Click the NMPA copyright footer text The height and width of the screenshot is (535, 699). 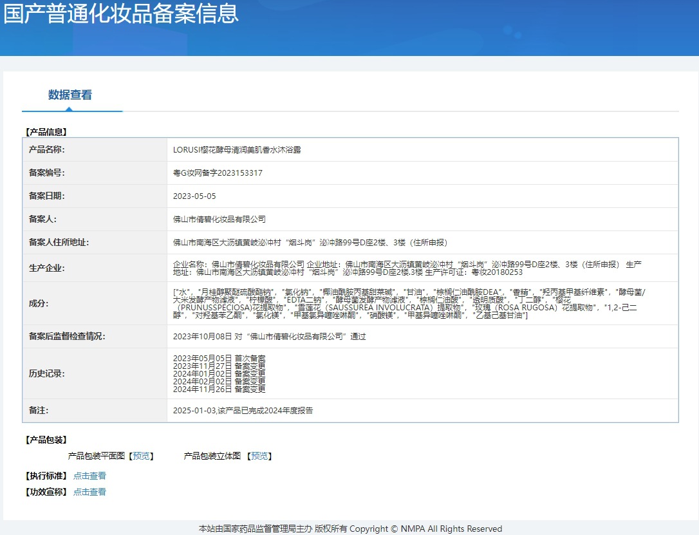click(350, 529)
